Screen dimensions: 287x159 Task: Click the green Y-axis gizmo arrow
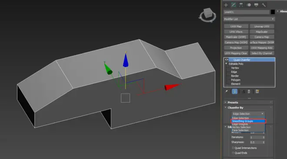pos(108,68)
